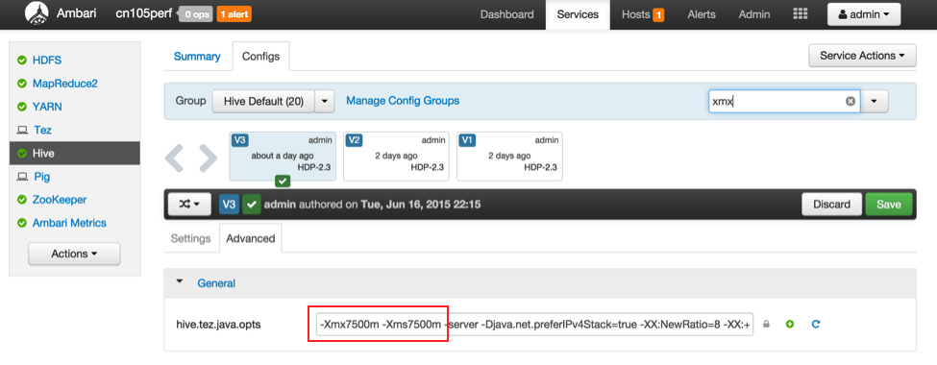Image resolution: width=937 pixels, height=365 pixels.
Task: Click the green check on V3 version
Action: coord(283,181)
